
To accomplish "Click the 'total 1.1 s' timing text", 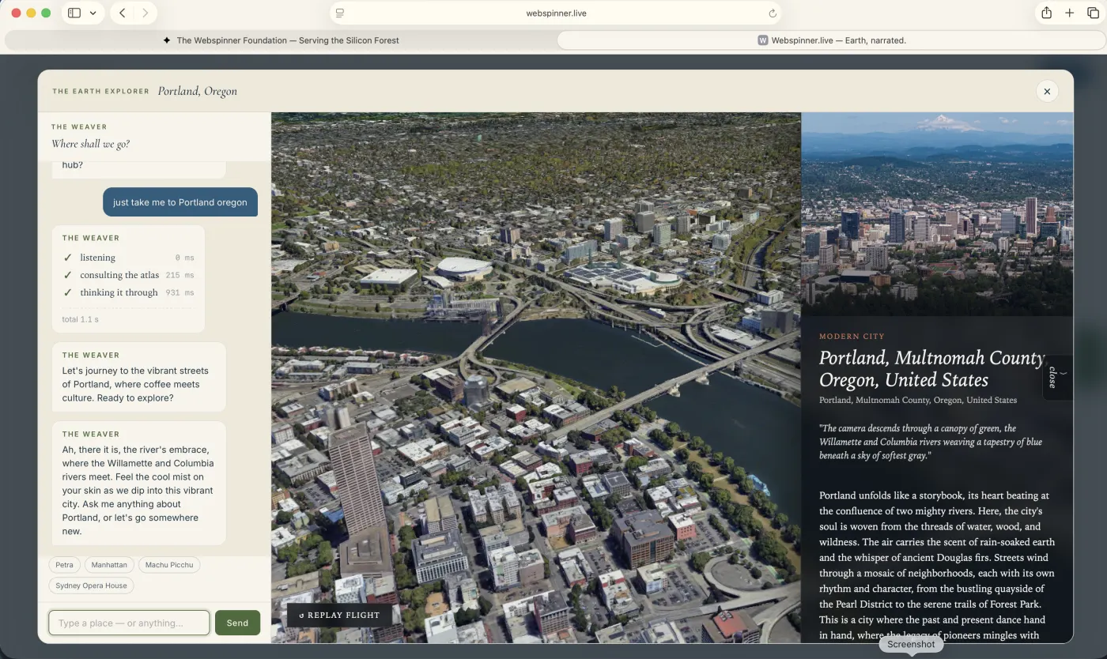I will pos(80,319).
